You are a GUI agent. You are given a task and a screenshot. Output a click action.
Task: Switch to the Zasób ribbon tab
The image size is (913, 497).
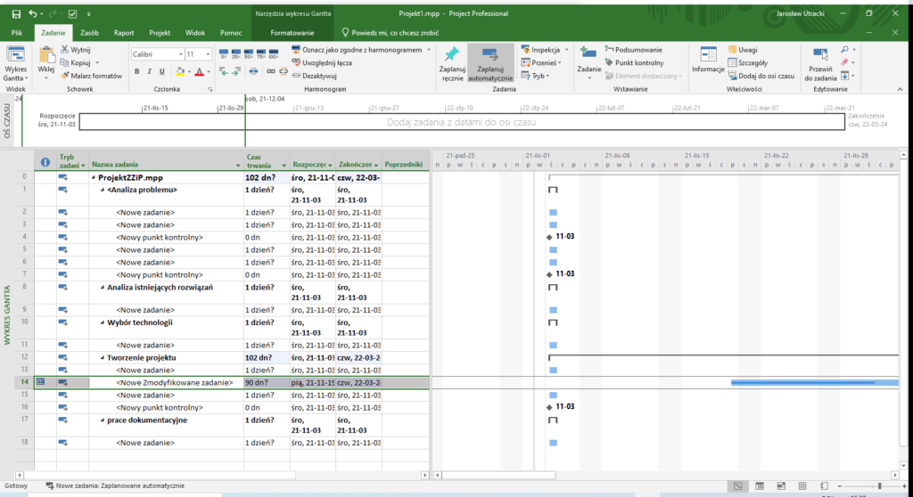click(89, 32)
